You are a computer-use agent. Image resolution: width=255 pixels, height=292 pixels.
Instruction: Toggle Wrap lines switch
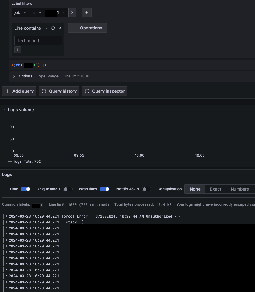[x=104, y=189]
